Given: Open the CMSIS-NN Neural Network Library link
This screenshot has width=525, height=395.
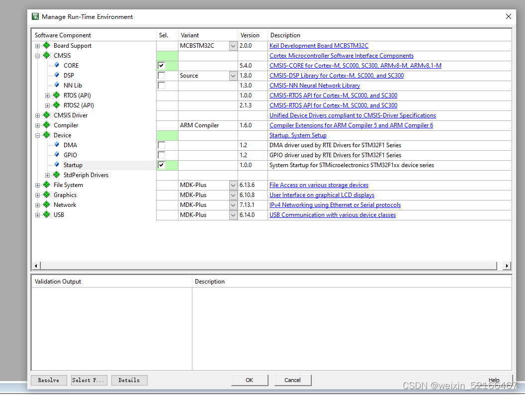Looking at the screenshot, I should (x=315, y=86).
